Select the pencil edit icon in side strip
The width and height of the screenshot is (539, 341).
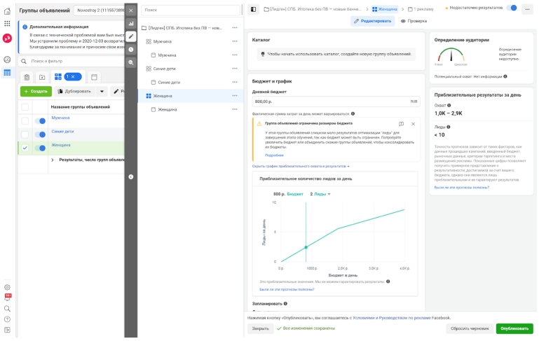[x=131, y=36]
